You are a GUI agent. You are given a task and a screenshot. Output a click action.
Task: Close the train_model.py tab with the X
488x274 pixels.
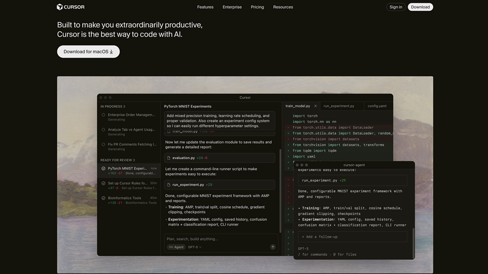[x=316, y=106]
